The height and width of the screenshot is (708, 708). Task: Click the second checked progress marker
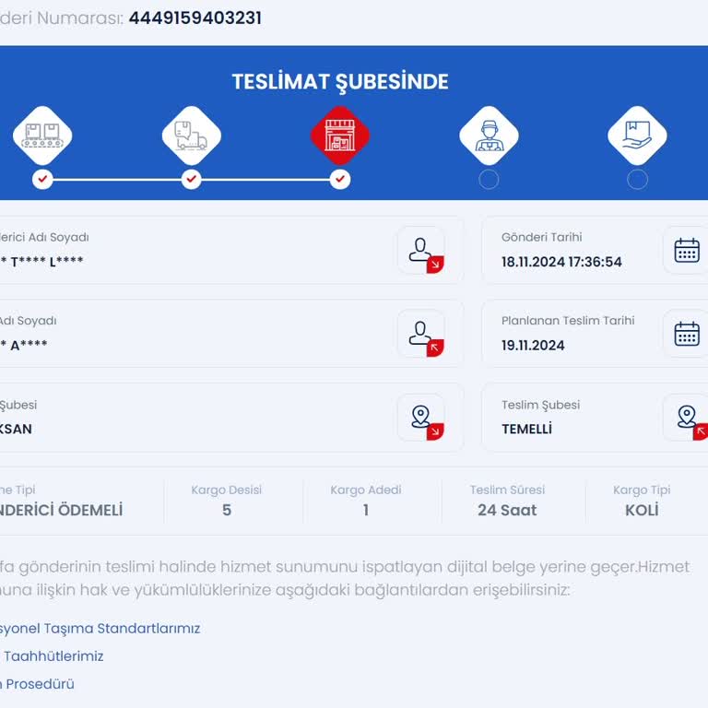pyautogui.click(x=192, y=179)
